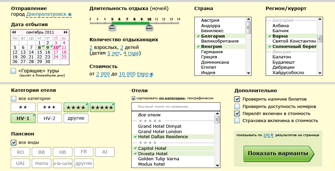Select the three-star hotel category
Viewport: 335px width, 171px height.
(x=49, y=107)
